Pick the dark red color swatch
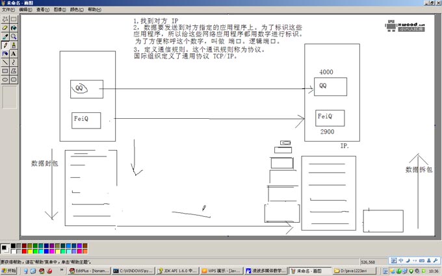 [24, 246]
